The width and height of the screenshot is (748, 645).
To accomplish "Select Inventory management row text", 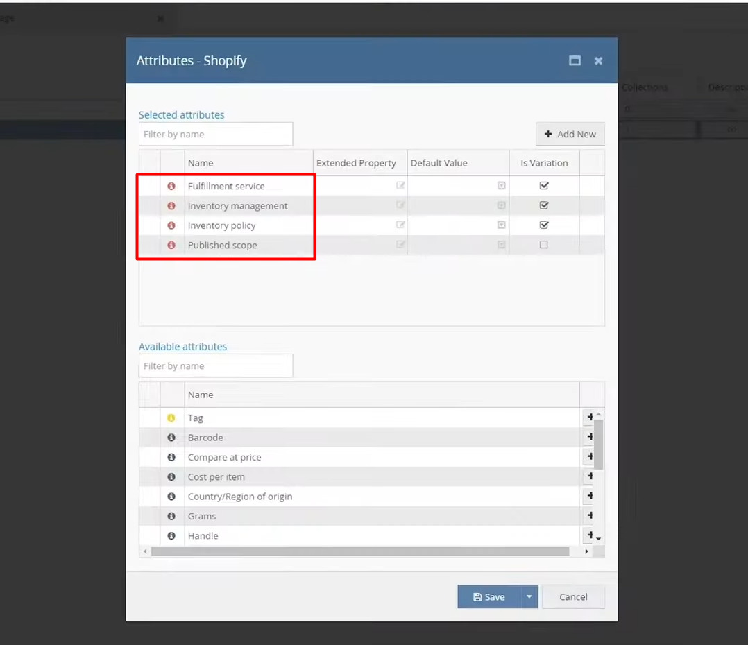I will pos(237,206).
